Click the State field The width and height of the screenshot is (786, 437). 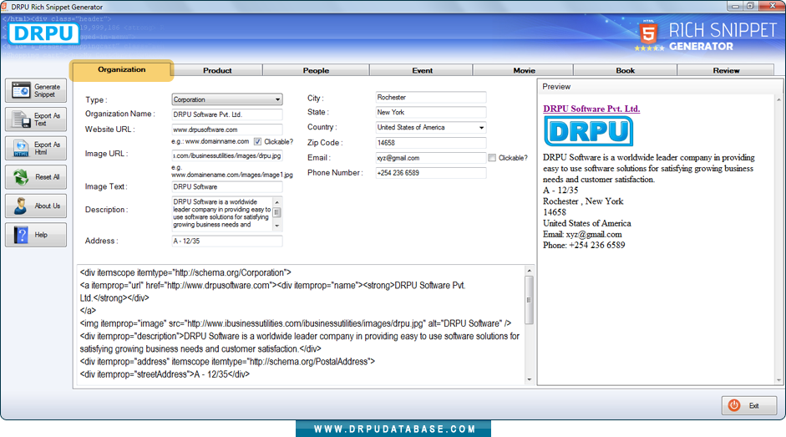[431, 113]
